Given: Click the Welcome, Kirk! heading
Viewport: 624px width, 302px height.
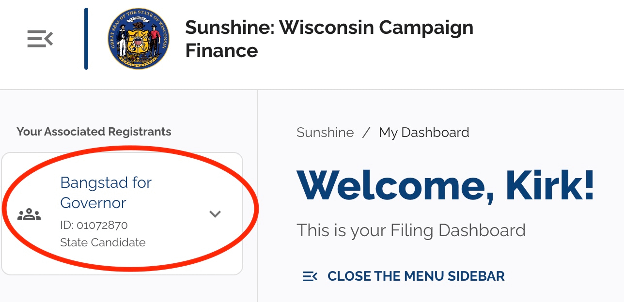Looking at the screenshot, I should tap(446, 186).
